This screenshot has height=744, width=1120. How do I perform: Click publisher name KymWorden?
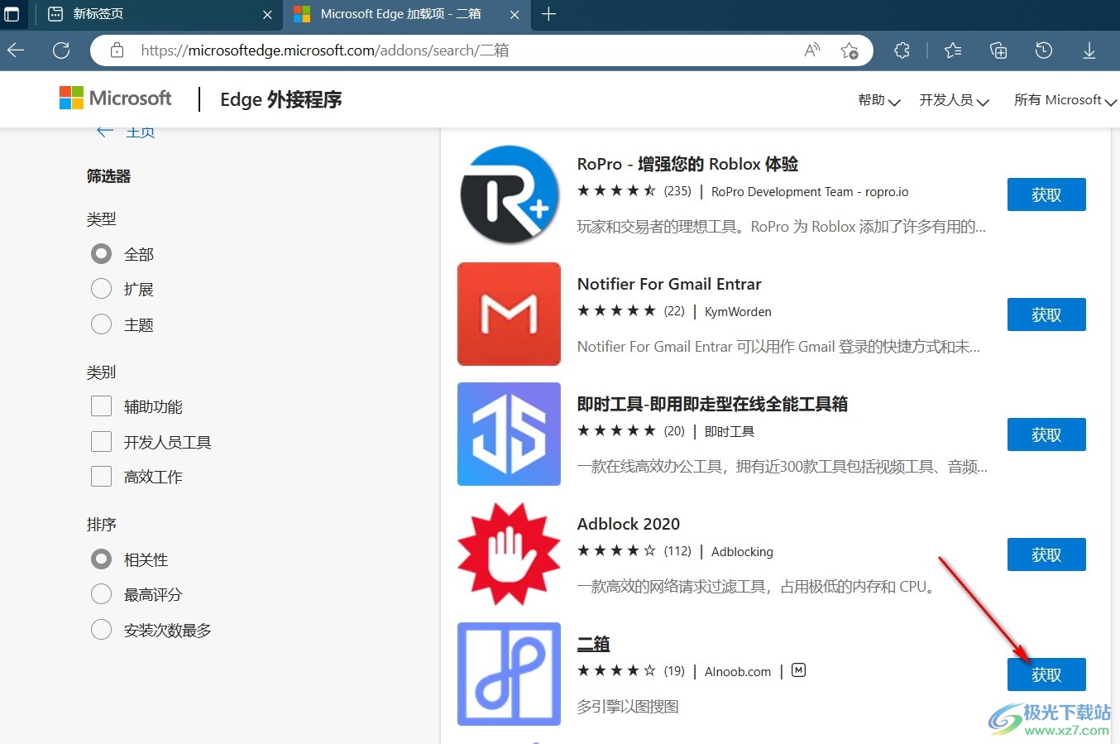738,311
